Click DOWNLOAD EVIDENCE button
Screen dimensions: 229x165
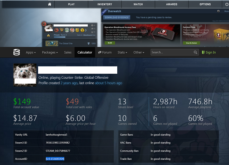117,17
